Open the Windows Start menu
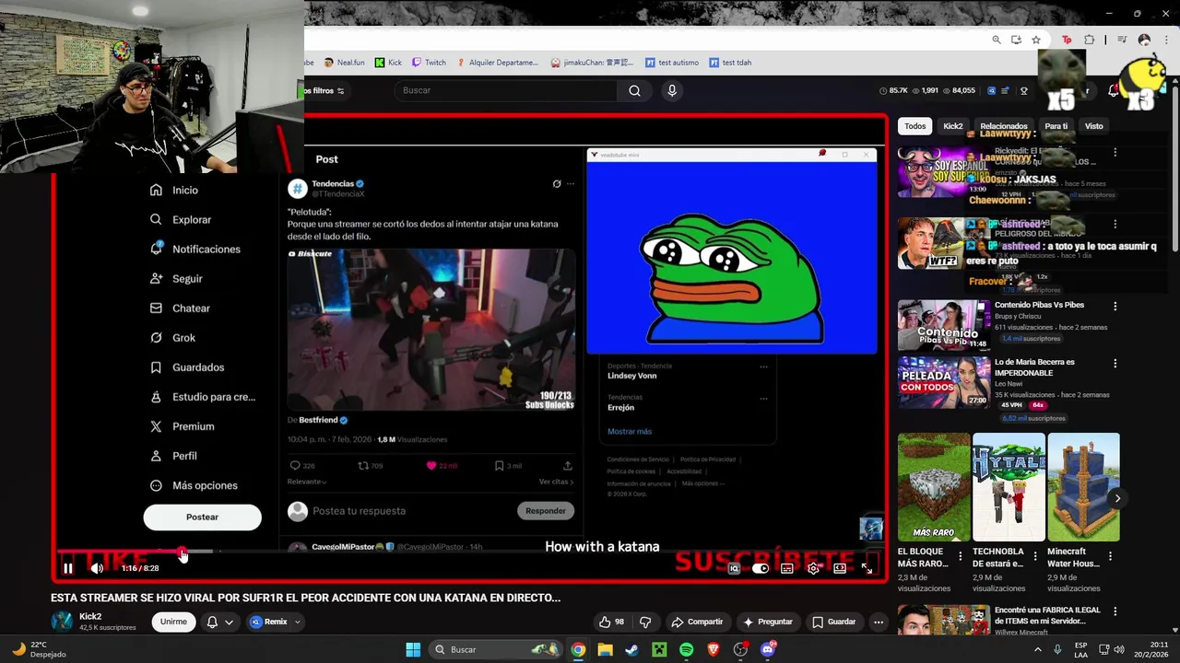Screen dimensions: 1180x663 [413, 649]
